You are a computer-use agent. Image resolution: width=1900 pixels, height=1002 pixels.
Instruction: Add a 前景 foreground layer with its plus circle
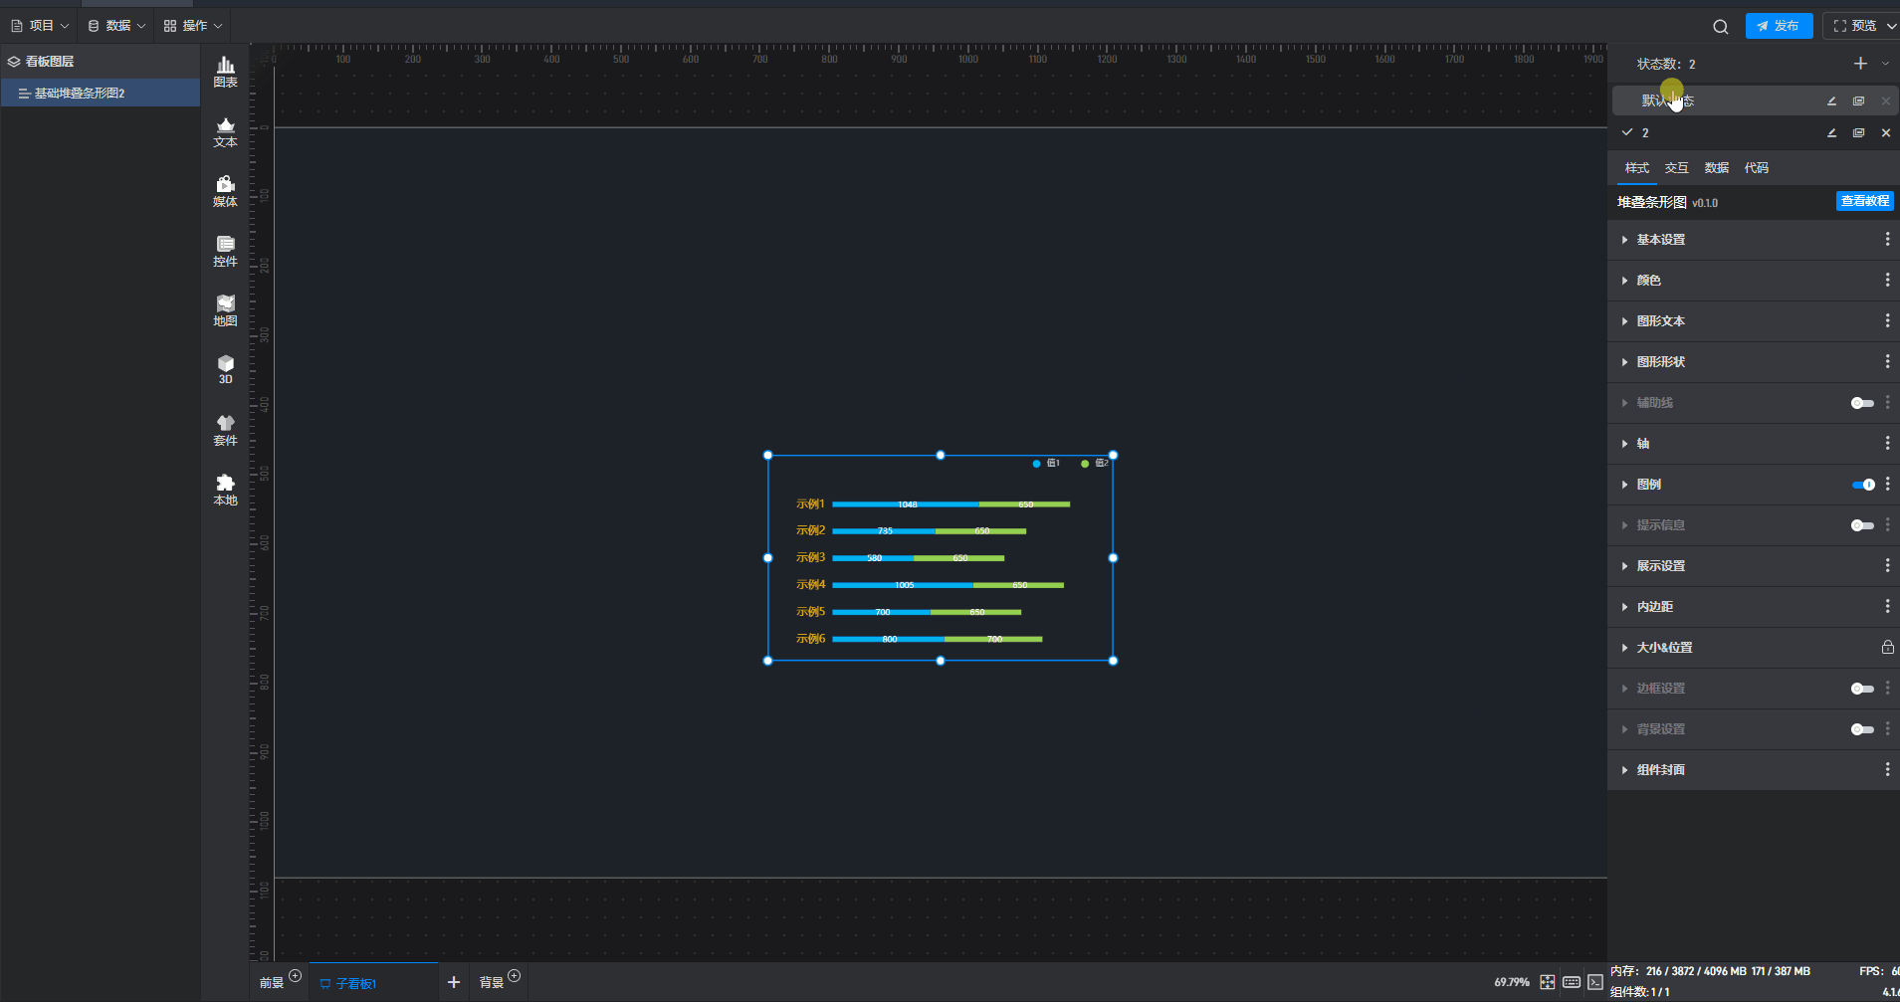pos(295,975)
